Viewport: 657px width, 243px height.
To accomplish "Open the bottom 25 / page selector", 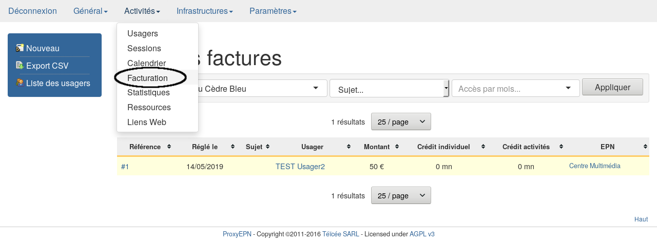I will [401, 196].
